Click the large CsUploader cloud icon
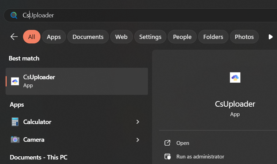The image size is (277, 164). (x=235, y=77)
